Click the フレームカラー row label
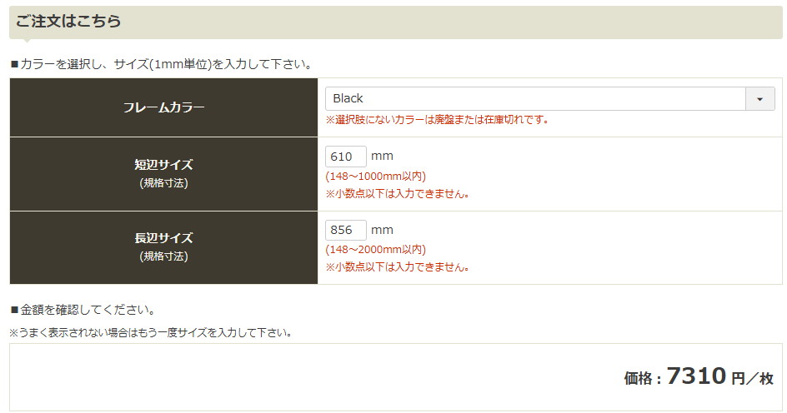This screenshot has height=413, width=787. click(x=163, y=107)
